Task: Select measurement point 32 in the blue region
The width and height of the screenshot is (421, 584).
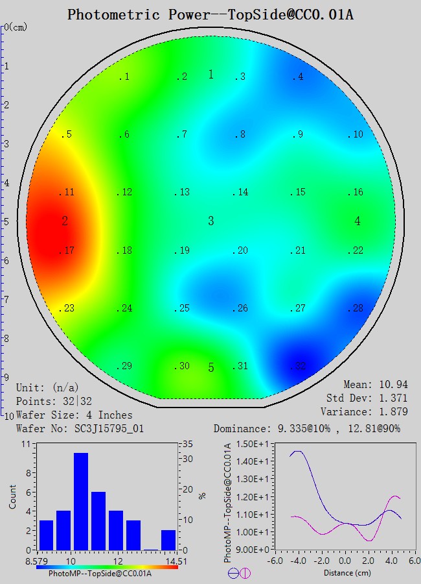Action: 298,367
